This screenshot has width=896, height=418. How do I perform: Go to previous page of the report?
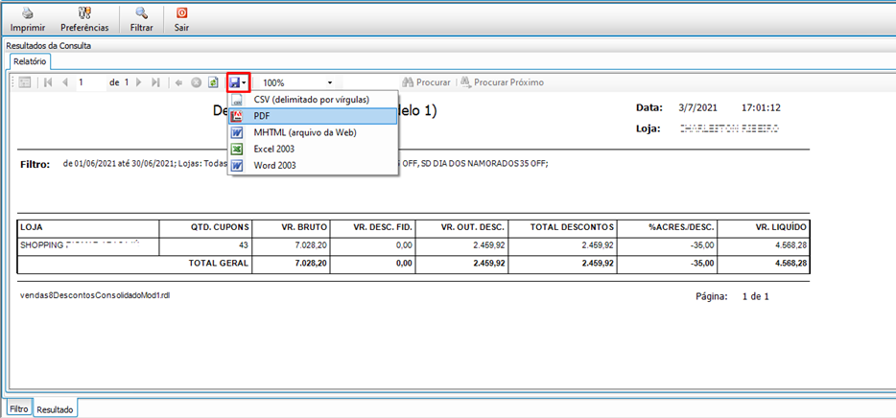(x=64, y=82)
